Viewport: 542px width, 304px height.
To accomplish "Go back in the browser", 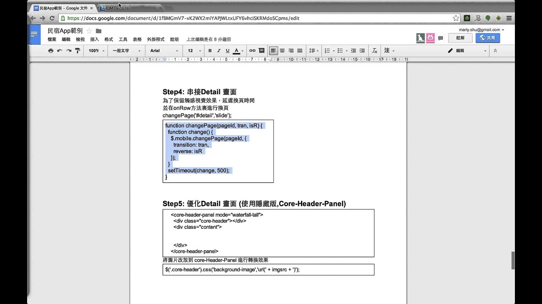I will (33, 18).
